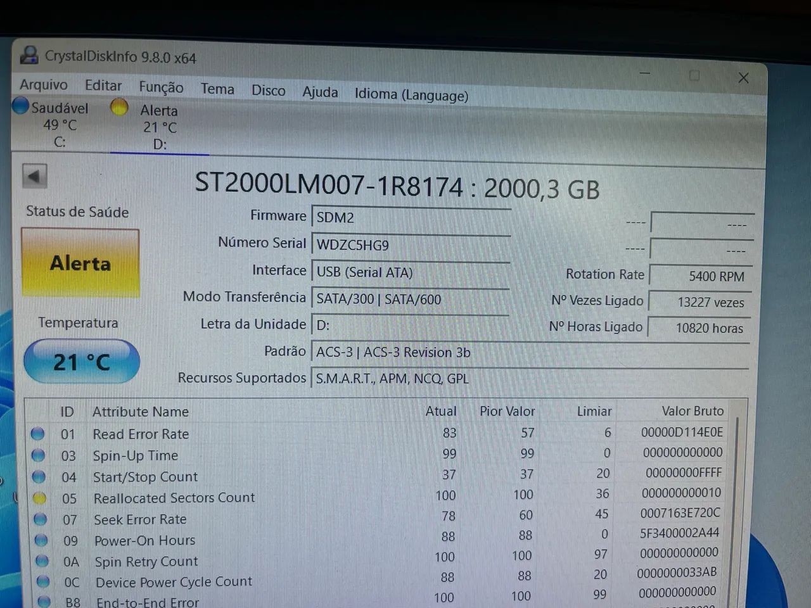
Task: Select the Start/Stop Count row name
Action: [x=145, y=477]
